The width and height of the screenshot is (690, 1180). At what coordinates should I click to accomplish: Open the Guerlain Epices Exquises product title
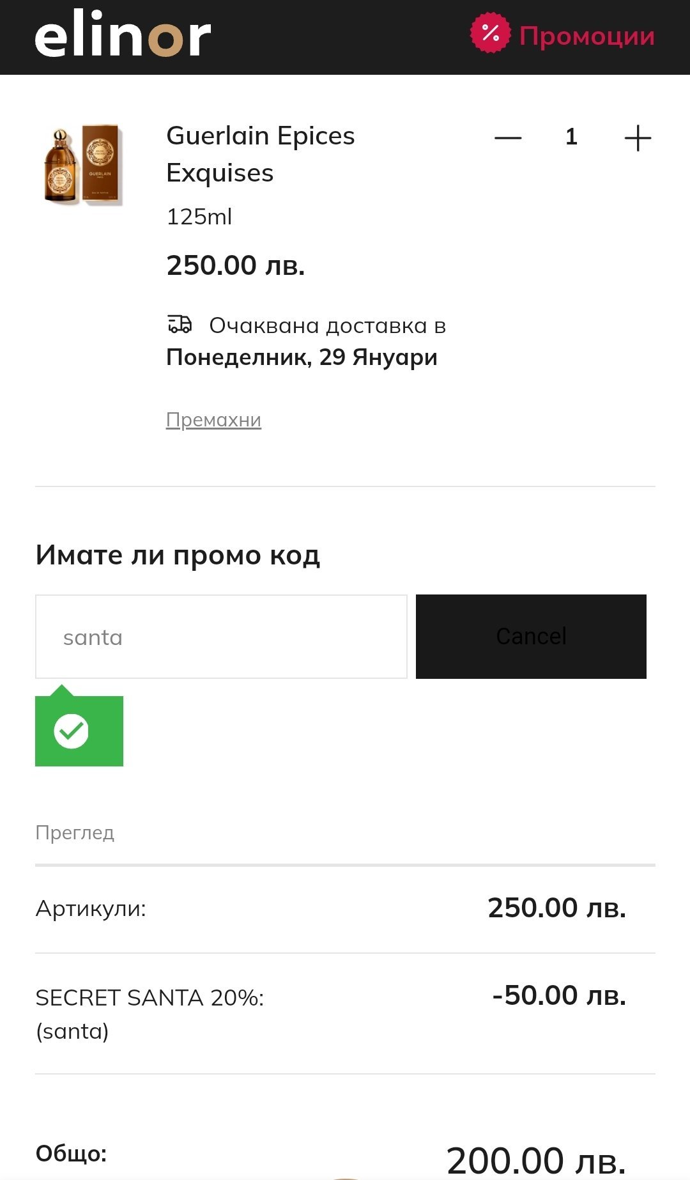coord(260,154)
